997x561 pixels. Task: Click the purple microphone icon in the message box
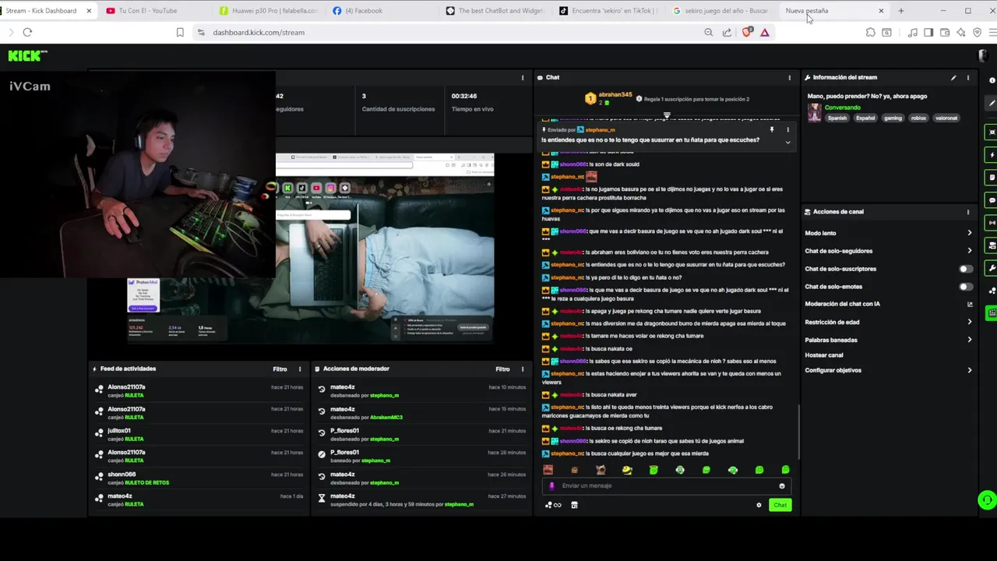tap(551, 485)
